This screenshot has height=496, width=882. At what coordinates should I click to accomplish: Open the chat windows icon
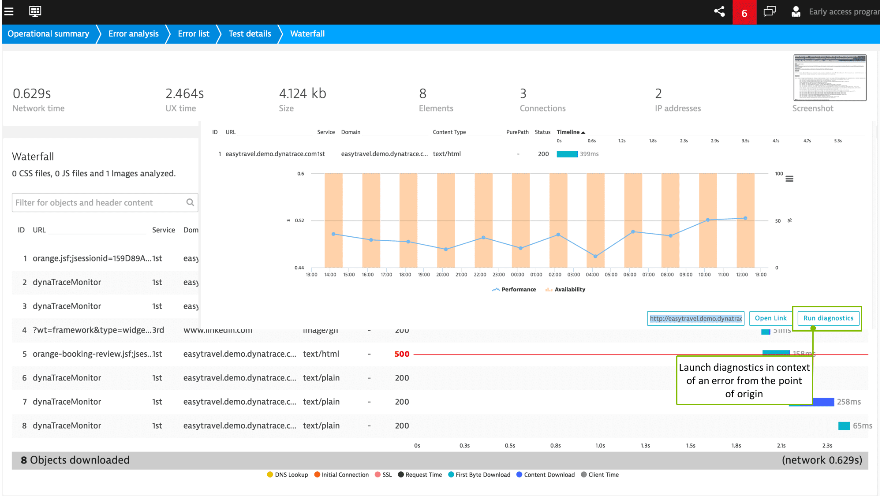point(770,11)
